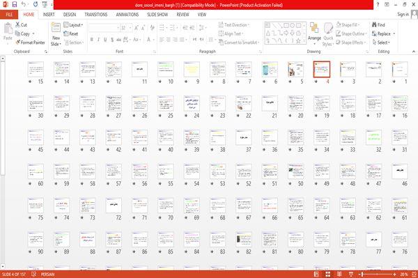
Task: Click the Format Painter tool
Action: pos(31,43)
